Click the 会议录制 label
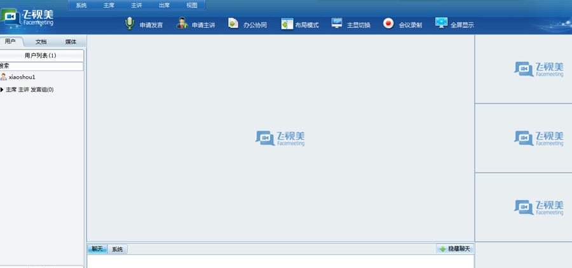 coord(411,25)
